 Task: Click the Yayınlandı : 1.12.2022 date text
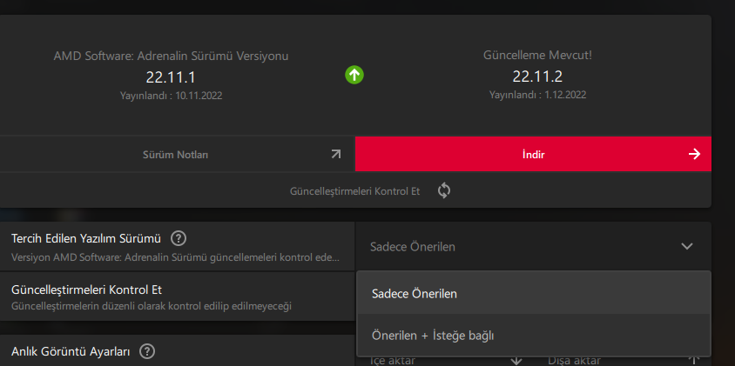click(537, 95)
